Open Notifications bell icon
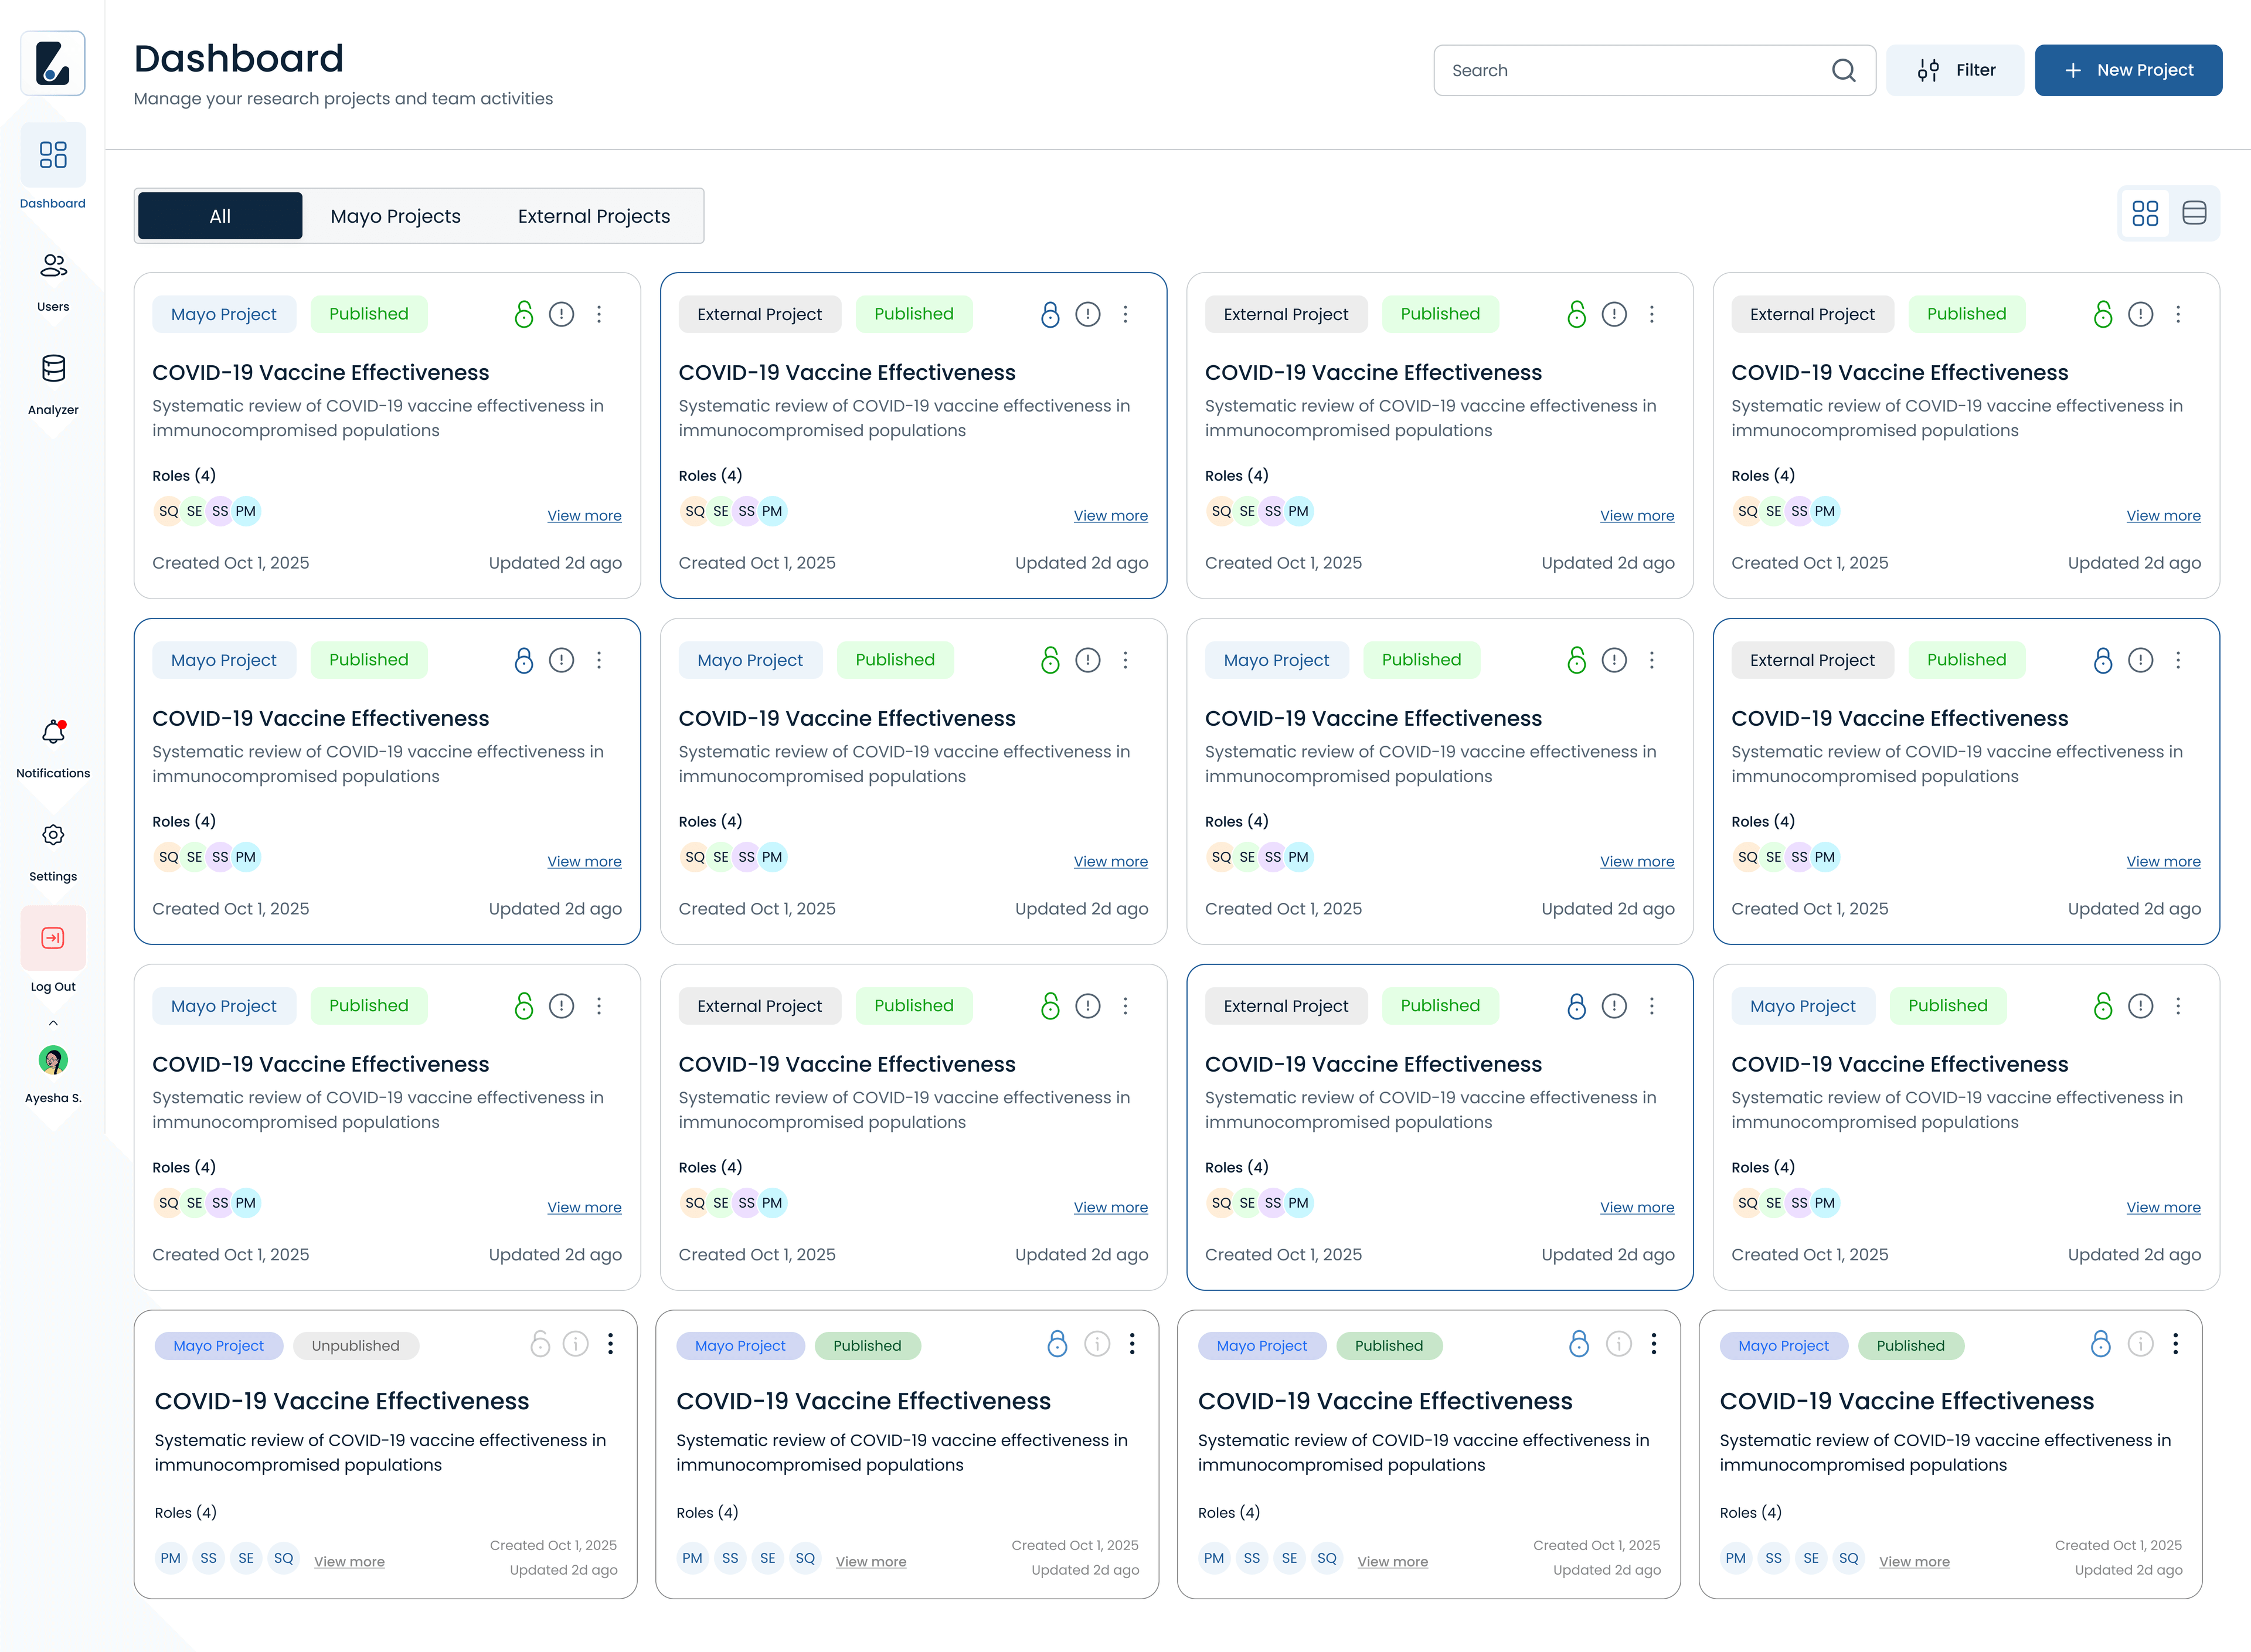 [x=53, y=732]
